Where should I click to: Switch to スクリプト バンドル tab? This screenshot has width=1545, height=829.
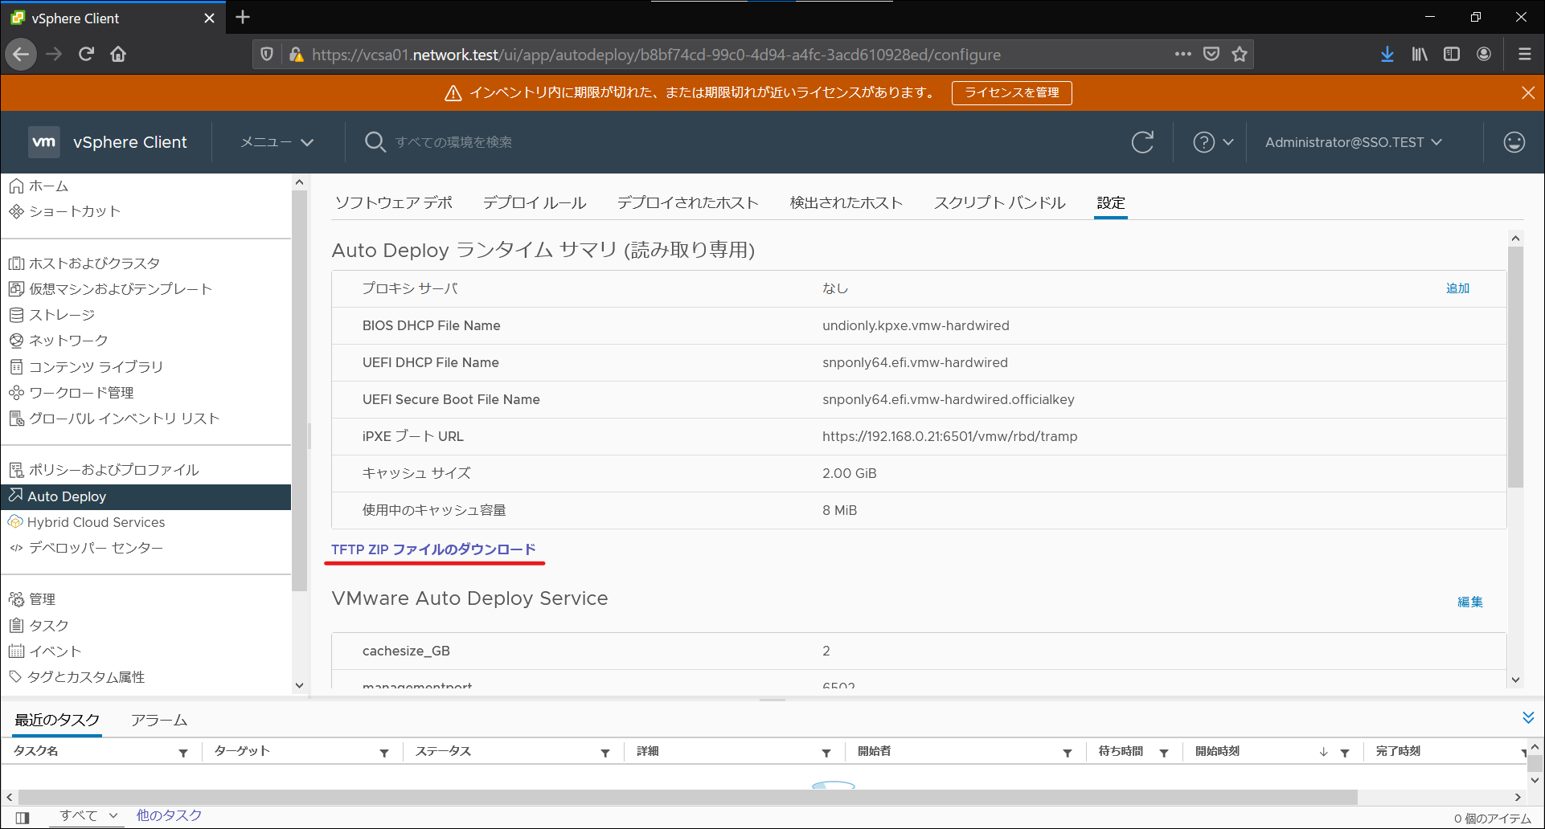[1000, 202]
